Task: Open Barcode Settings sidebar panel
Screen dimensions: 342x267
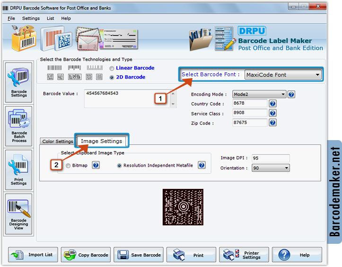Action: pyautogui.click(x=19, y=82)
